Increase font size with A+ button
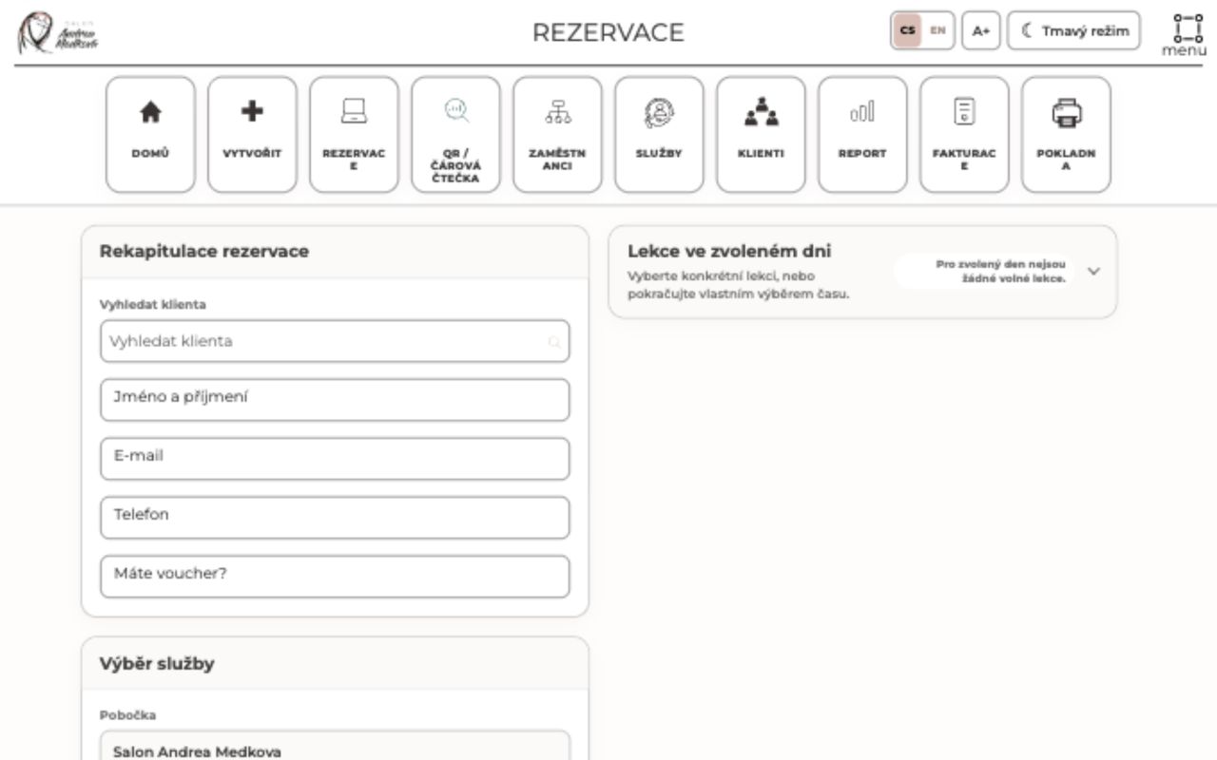Screen dimensions: 1217x760 [980, 30]
